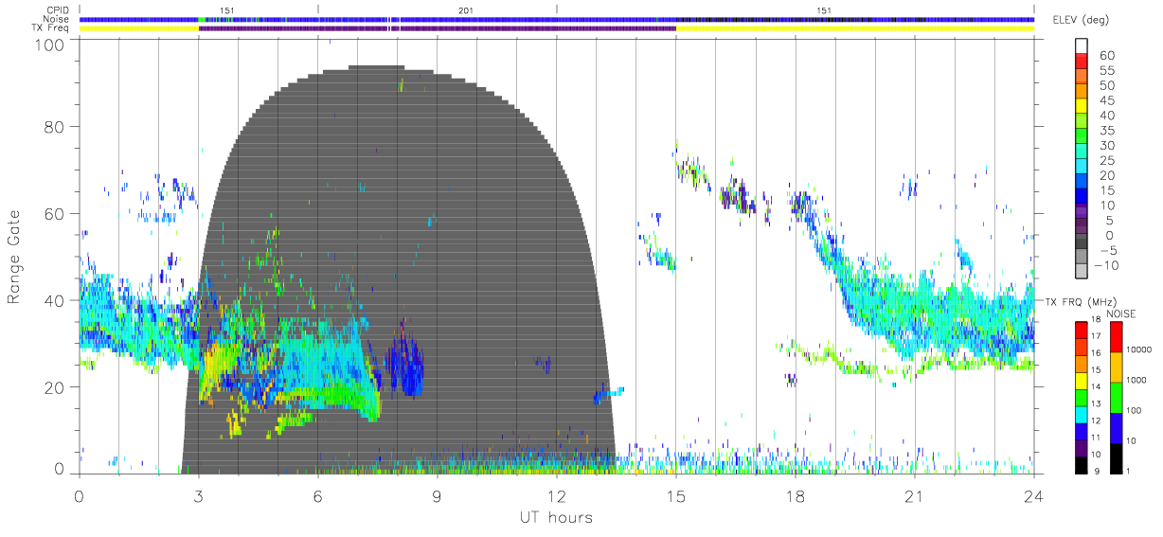Click UT hours axis tick 24
The image size is (1163, 537).
tap(1034, 495)
